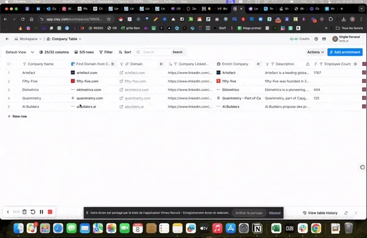Expand the Company Table breadcrumb dropdown
Screen dimensions: 367x238
click(x=80, y=39)
